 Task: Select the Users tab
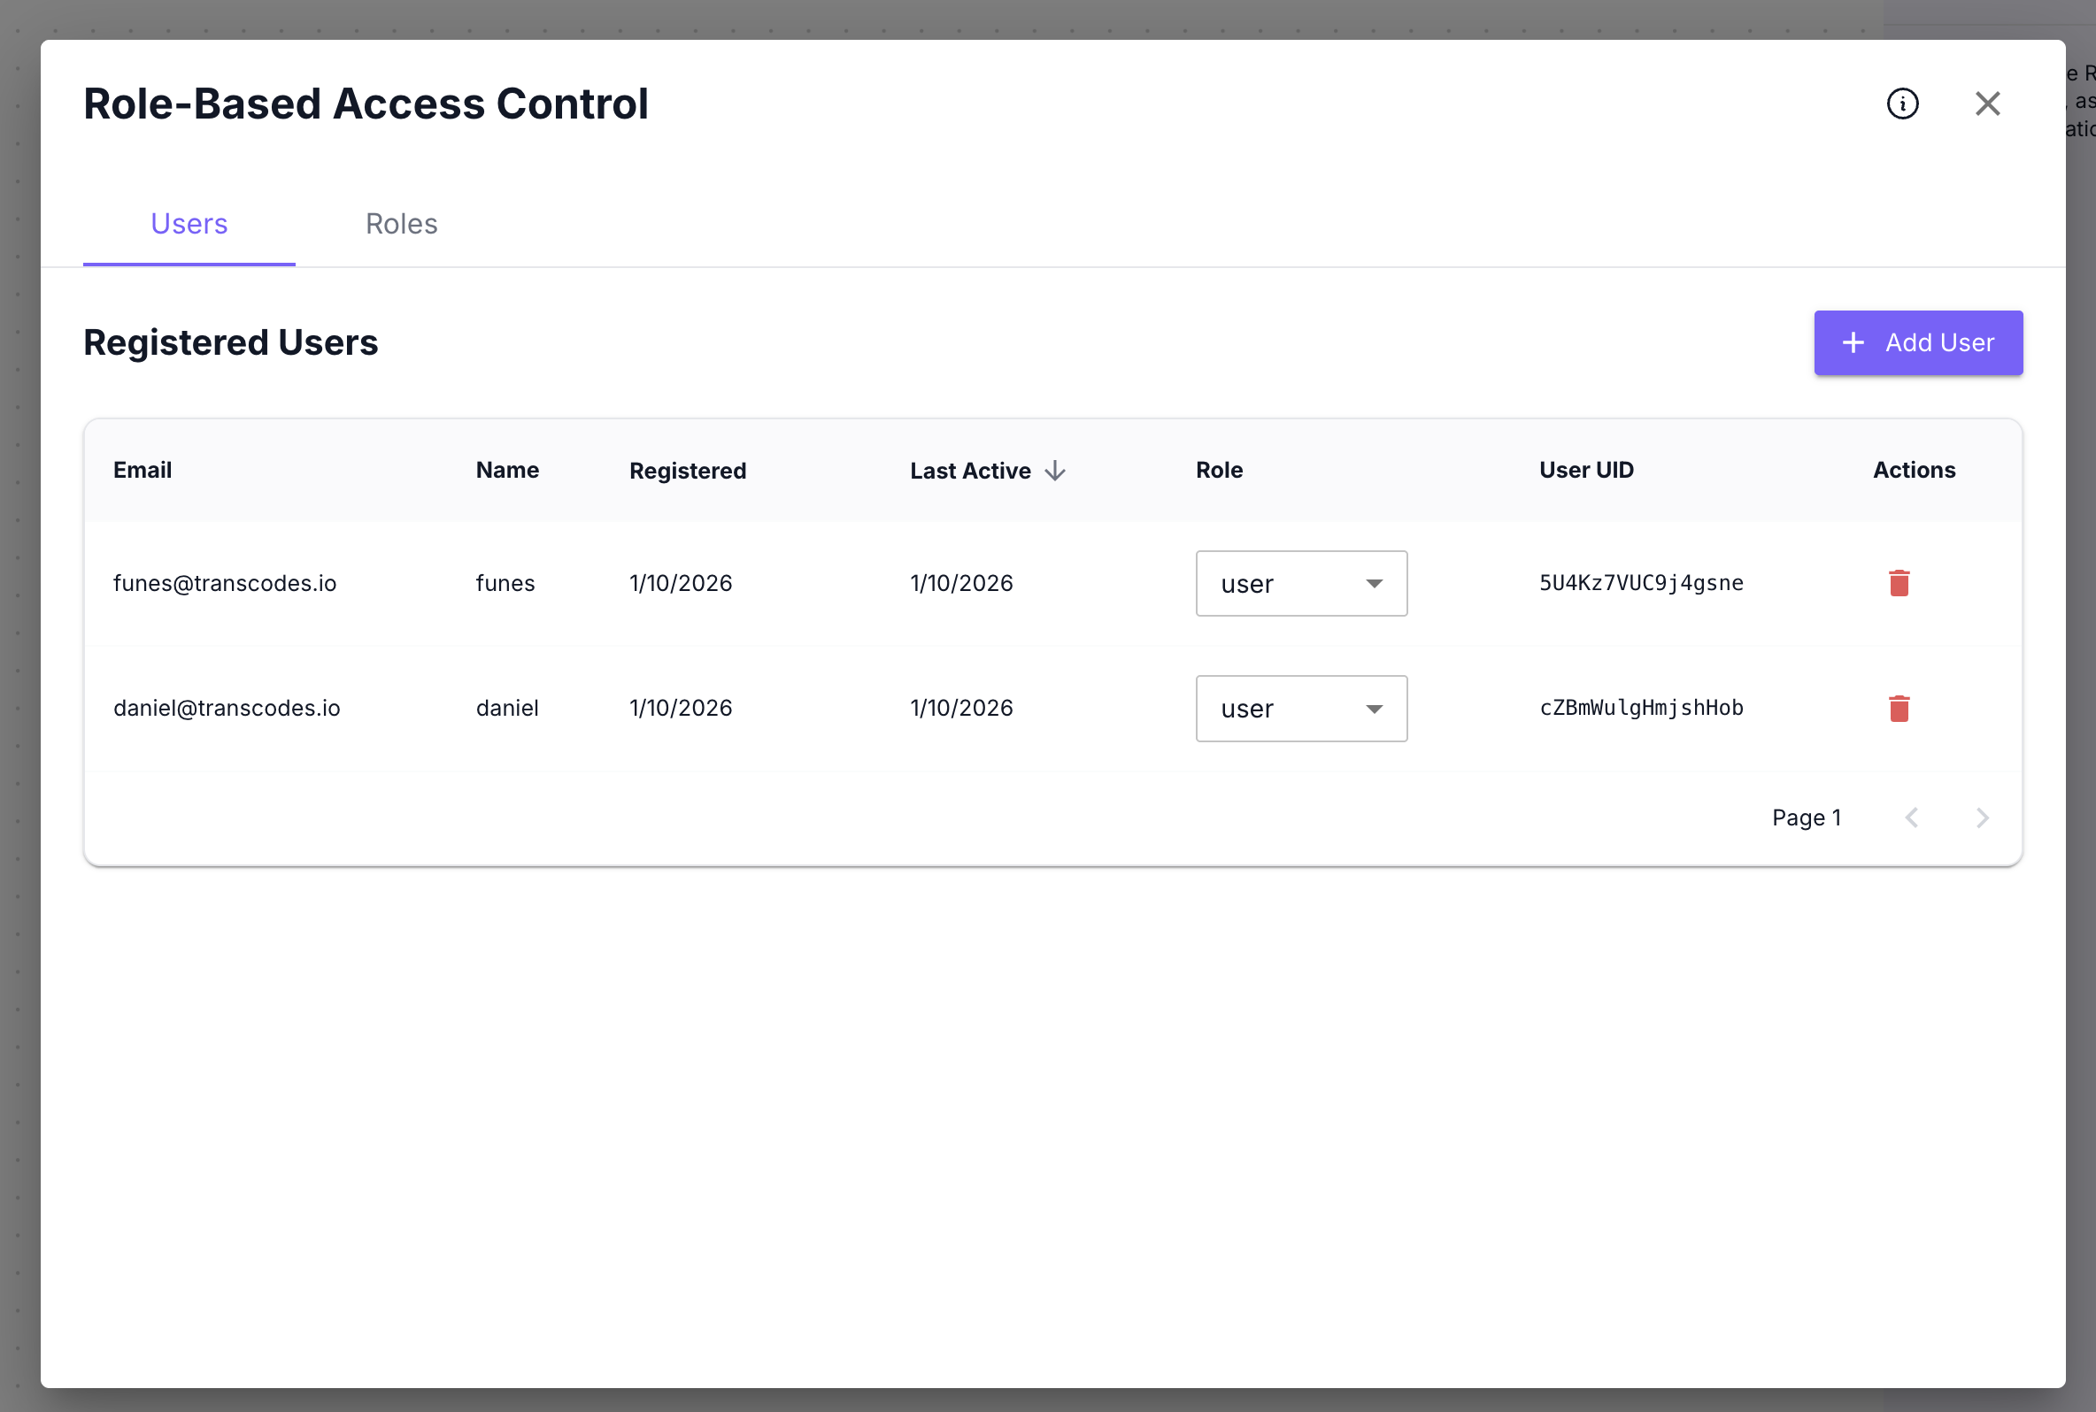[189, 223]
